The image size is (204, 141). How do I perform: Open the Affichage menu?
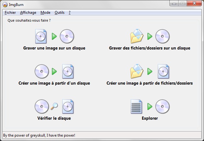tap(28, 13)
